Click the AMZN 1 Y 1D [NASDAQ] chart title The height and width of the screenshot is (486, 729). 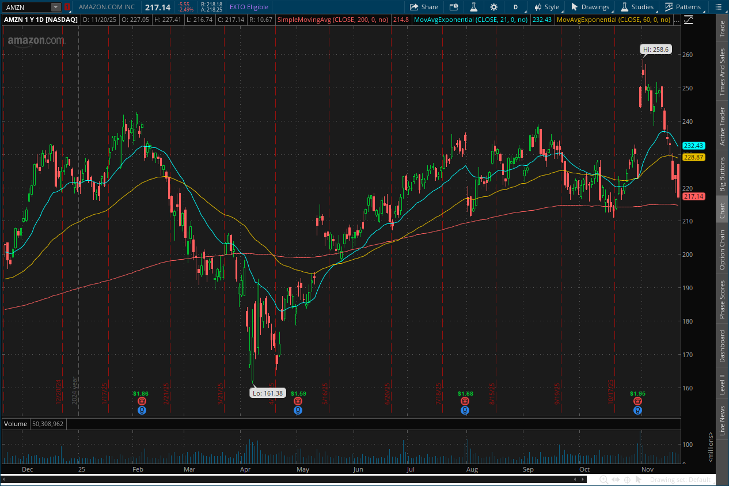(41, 20)
